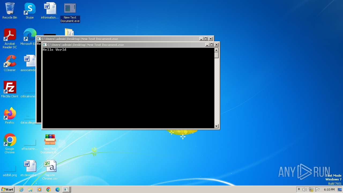Open the front console window's system menu icon
This screenshot has height=193, width=343.
[x=45, y=45]
